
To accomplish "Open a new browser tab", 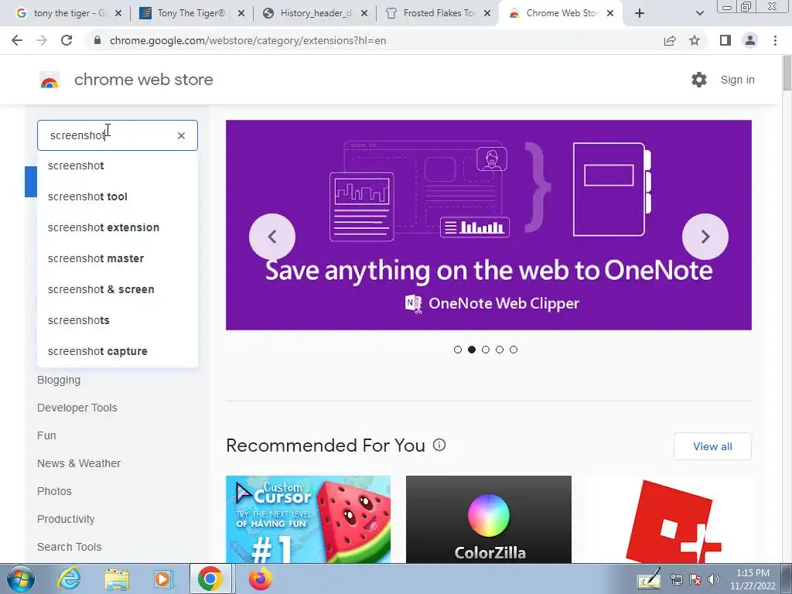I will (x=640, y=13).
